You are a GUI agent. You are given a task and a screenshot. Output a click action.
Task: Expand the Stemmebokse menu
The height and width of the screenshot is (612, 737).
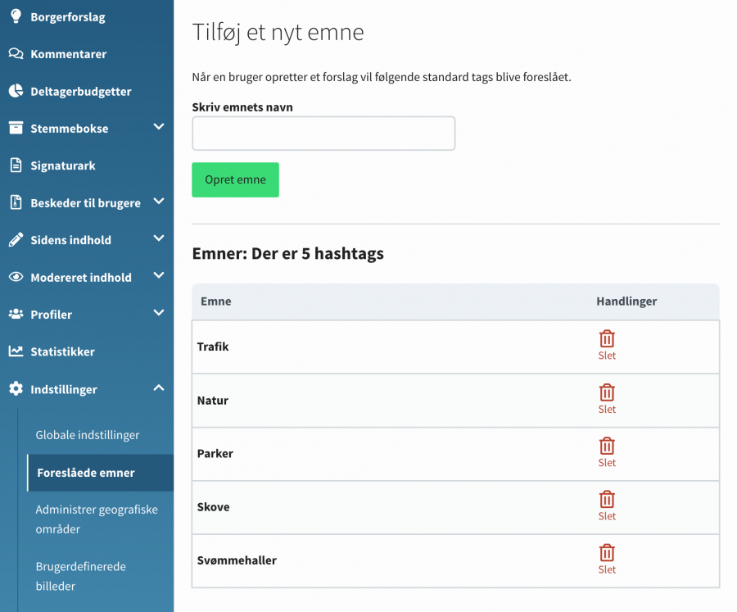click(x=159, y=128)
